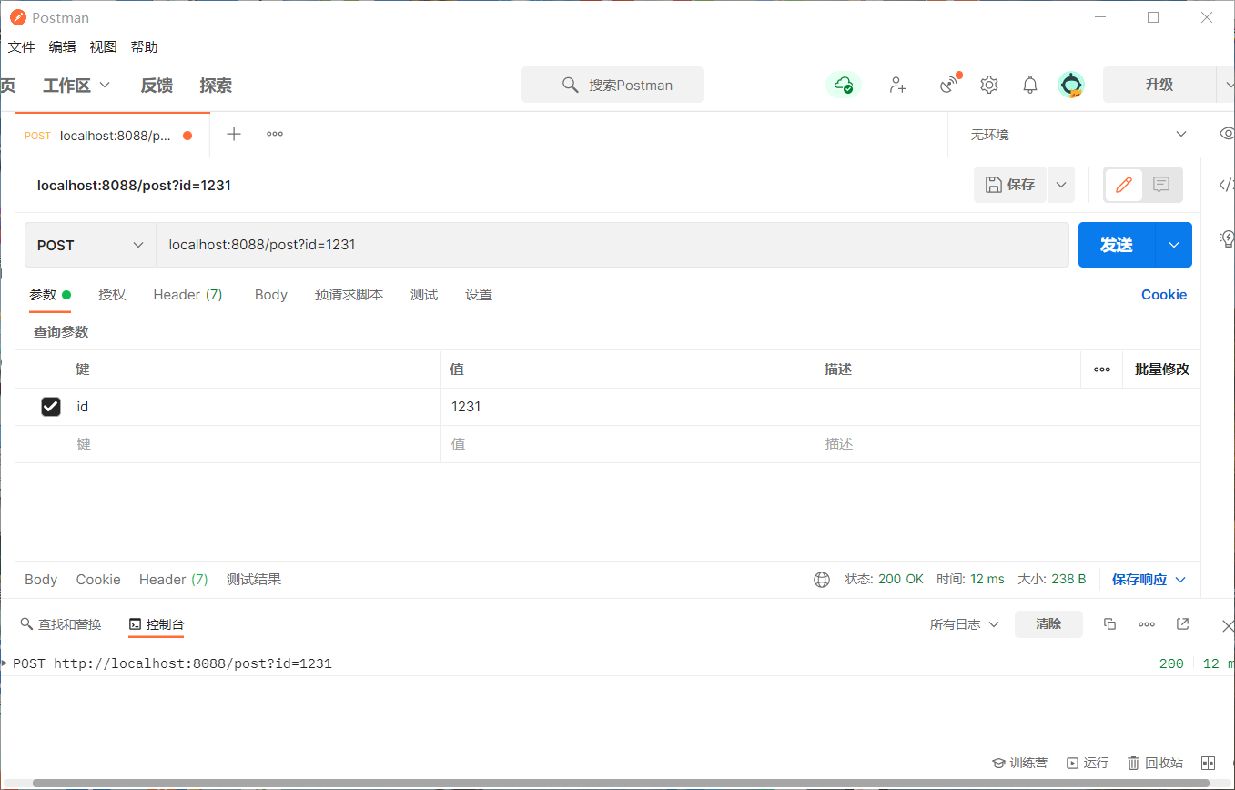Pop out the console with the external window icon
The height and width of the screenshot is (790, 1235).
[1182, 624]
